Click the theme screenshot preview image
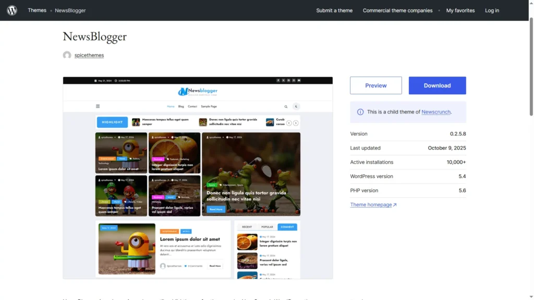 pyautogui.click(x=198, y=178)
